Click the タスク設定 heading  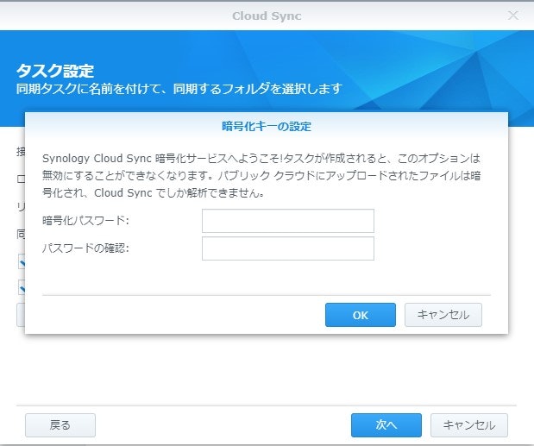coord(55,71)
